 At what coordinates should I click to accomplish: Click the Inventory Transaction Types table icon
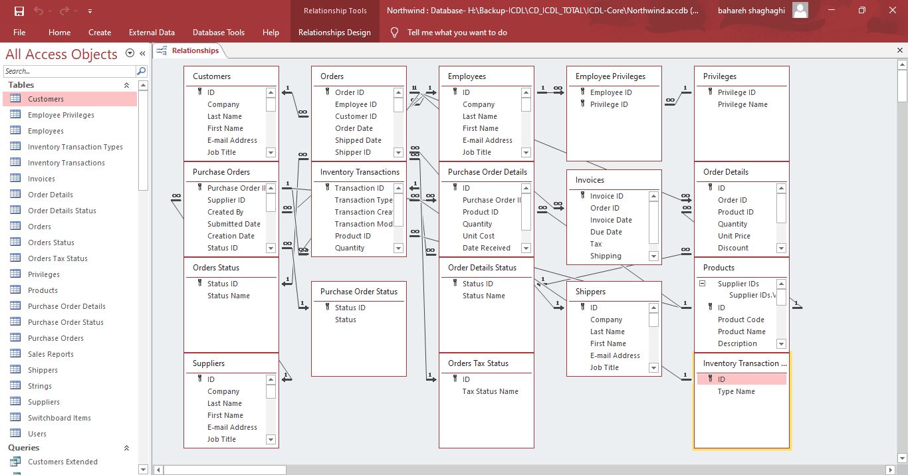point(15,147)
